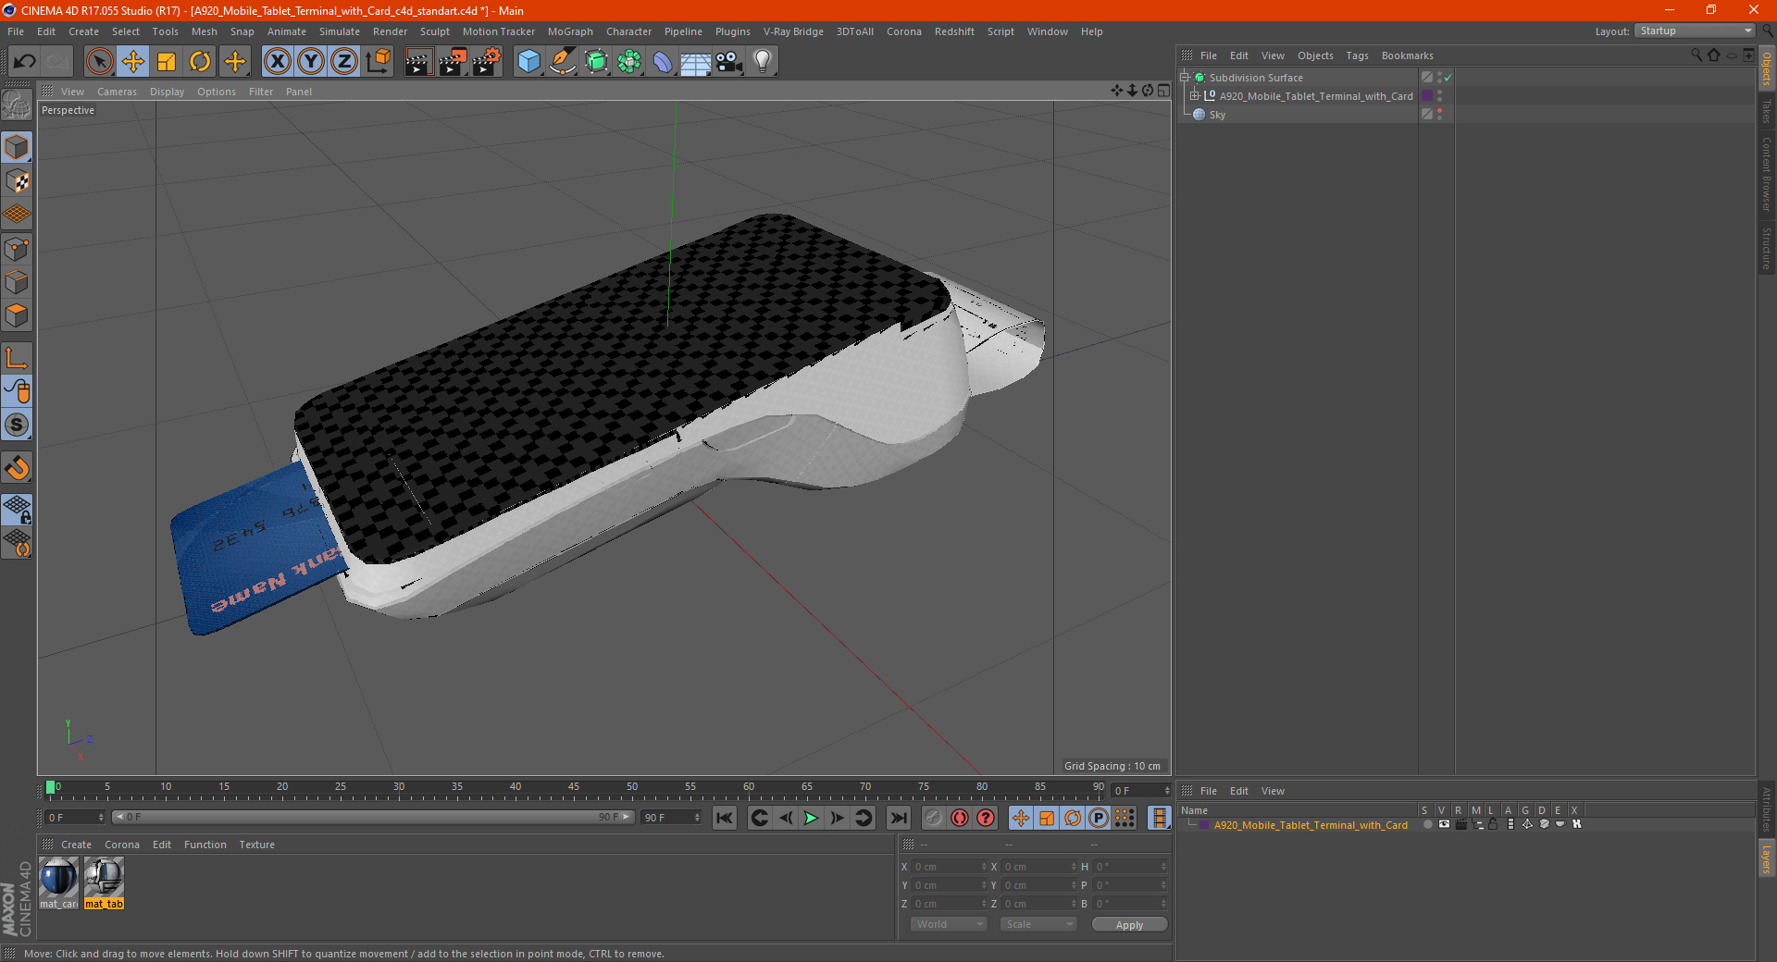Switch to Polygons mode
The image size is (1777, 962).
pos(17,315)
